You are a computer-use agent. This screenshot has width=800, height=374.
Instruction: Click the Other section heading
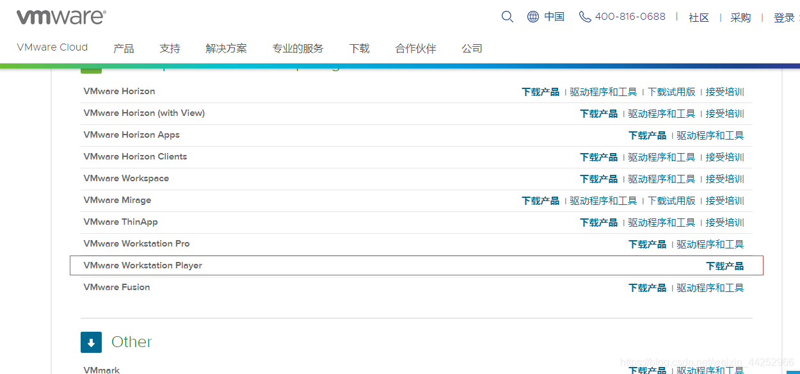131,342
